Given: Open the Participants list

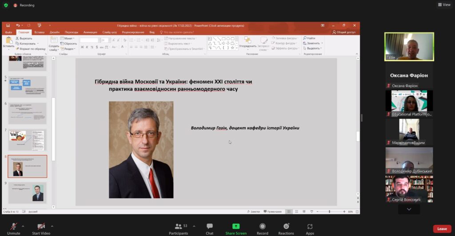Looking at the screenshot, I should [x=179, y=228].
